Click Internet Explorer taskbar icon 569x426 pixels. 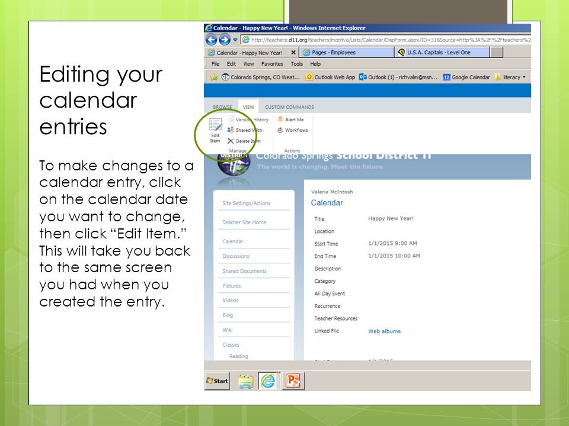(x=268, y=381)
